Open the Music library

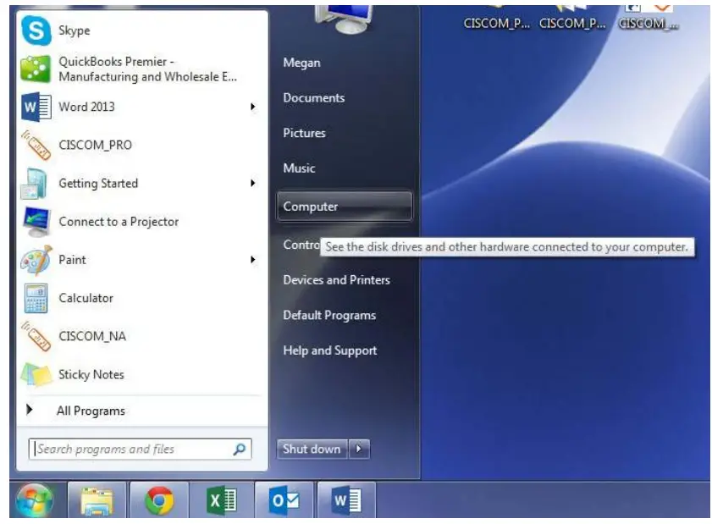click(299, 168)
